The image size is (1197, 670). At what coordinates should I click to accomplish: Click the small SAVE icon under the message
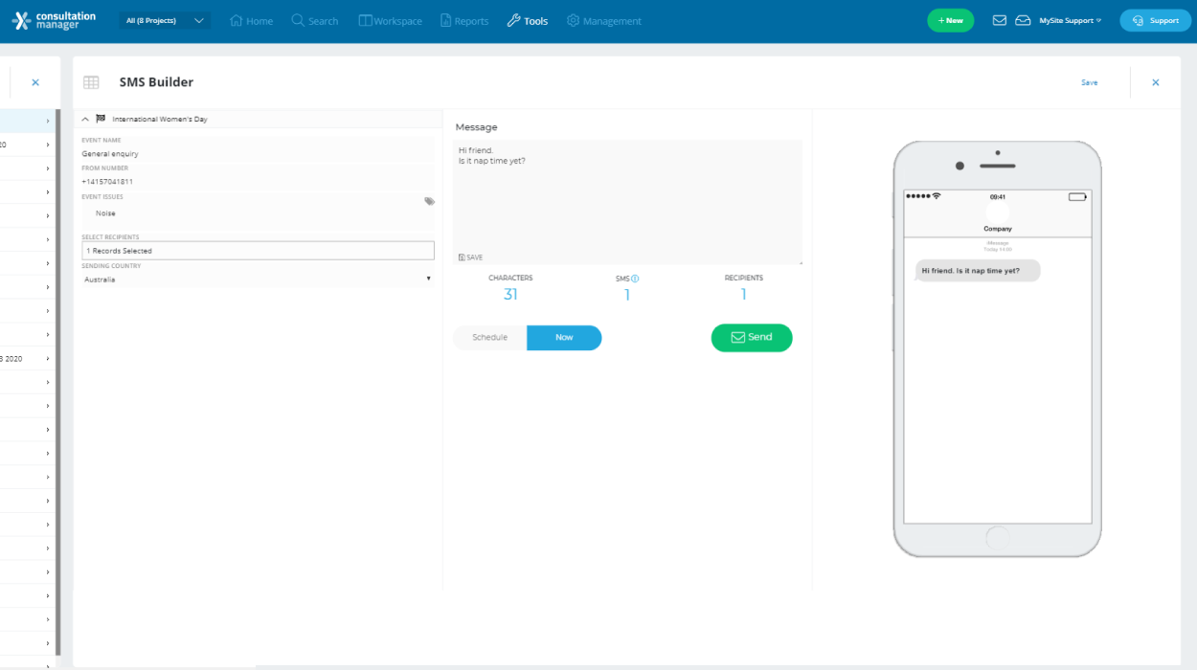point(470,257)
